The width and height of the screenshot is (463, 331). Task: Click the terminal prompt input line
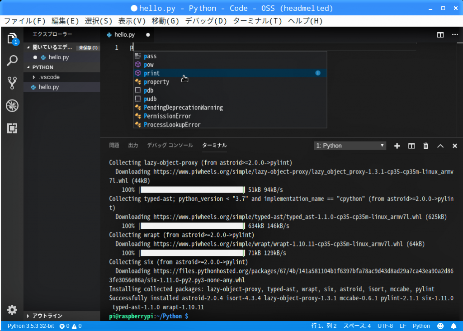(281, 316)
